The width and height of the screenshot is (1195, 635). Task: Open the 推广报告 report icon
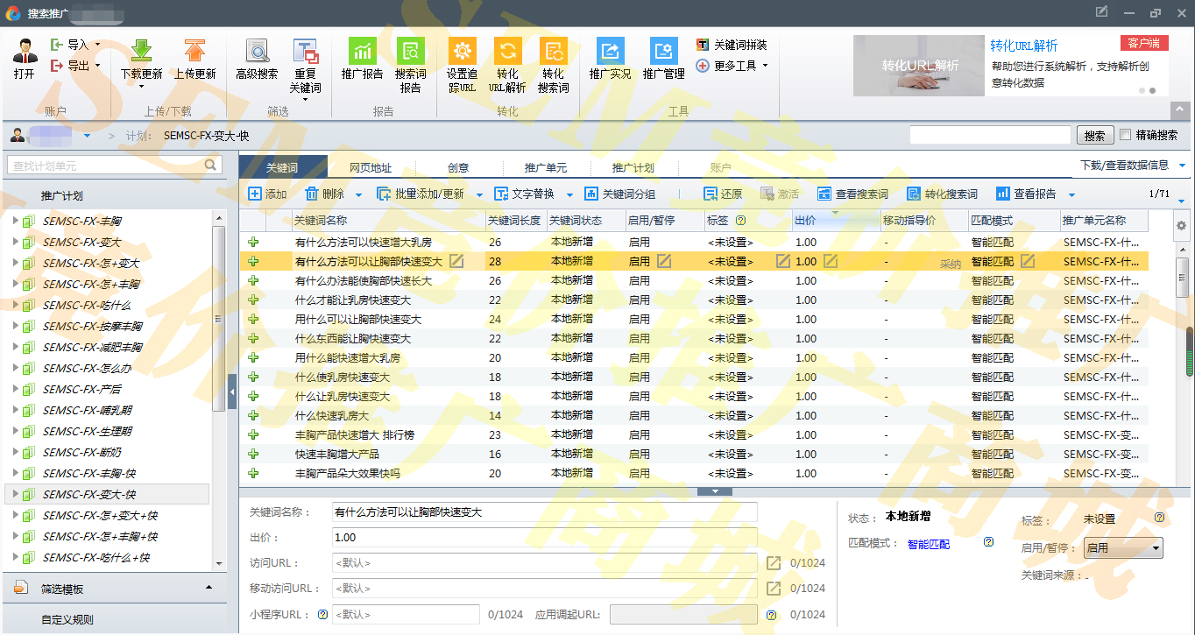[x=362, y=51]
